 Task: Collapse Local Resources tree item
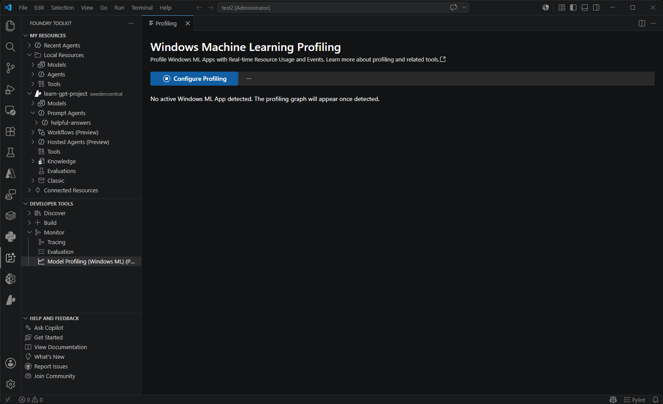coord(29,55)
